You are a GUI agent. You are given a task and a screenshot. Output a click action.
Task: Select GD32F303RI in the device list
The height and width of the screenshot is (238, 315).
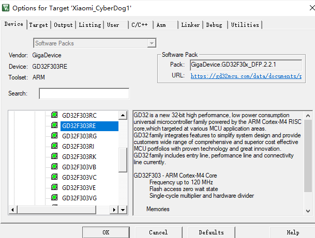click(x=78, y=147)
